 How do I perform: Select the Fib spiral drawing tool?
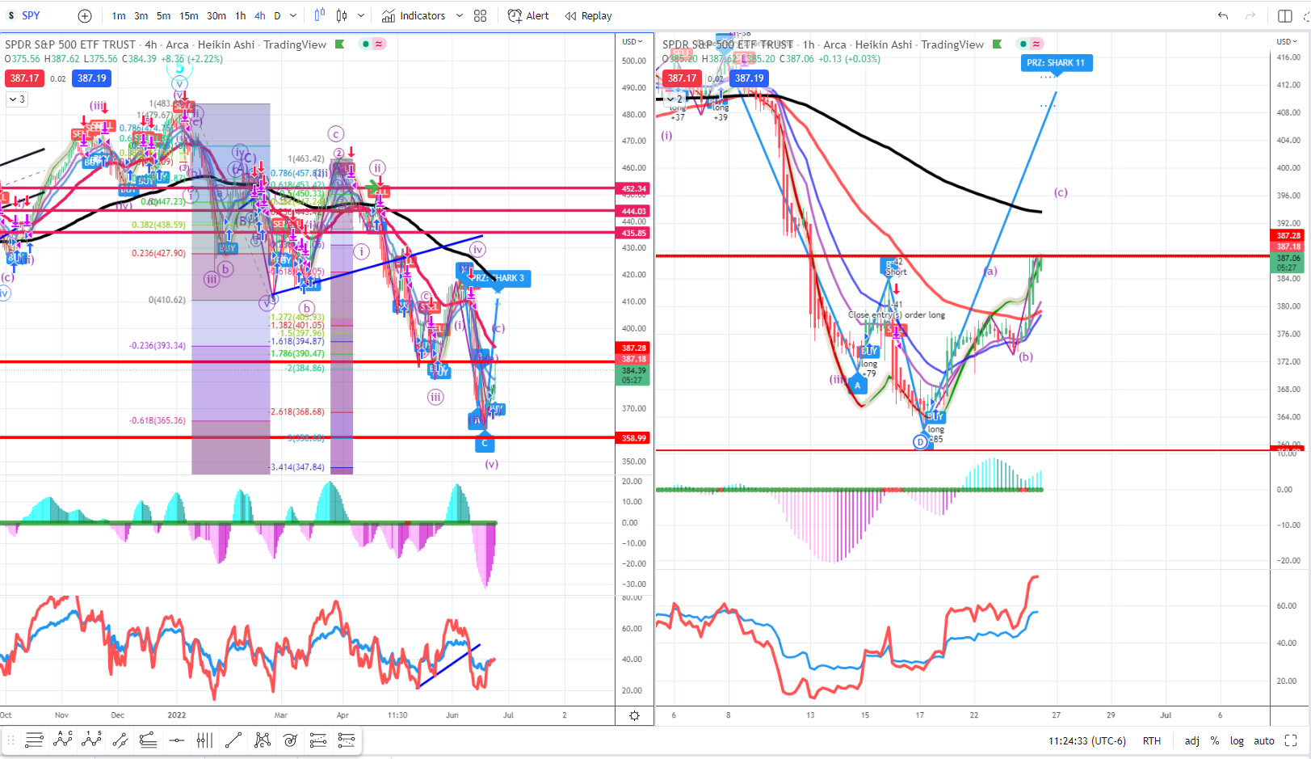pos(290,740)
